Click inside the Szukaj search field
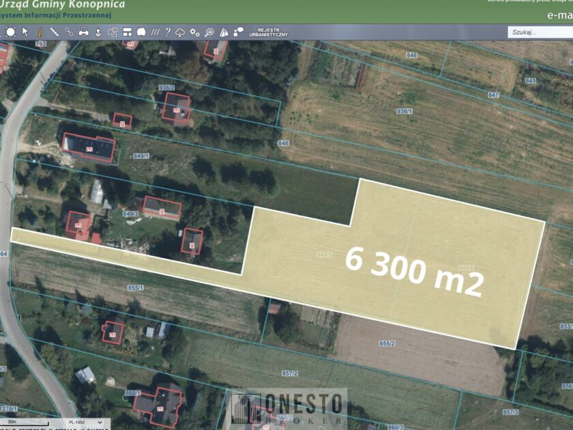573x430 pixels. tap(538, 31)
